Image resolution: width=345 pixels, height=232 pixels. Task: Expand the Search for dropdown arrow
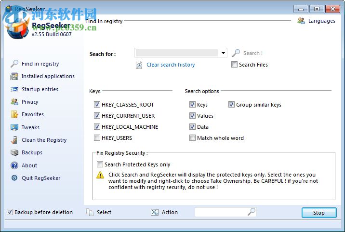click(223, 53)
